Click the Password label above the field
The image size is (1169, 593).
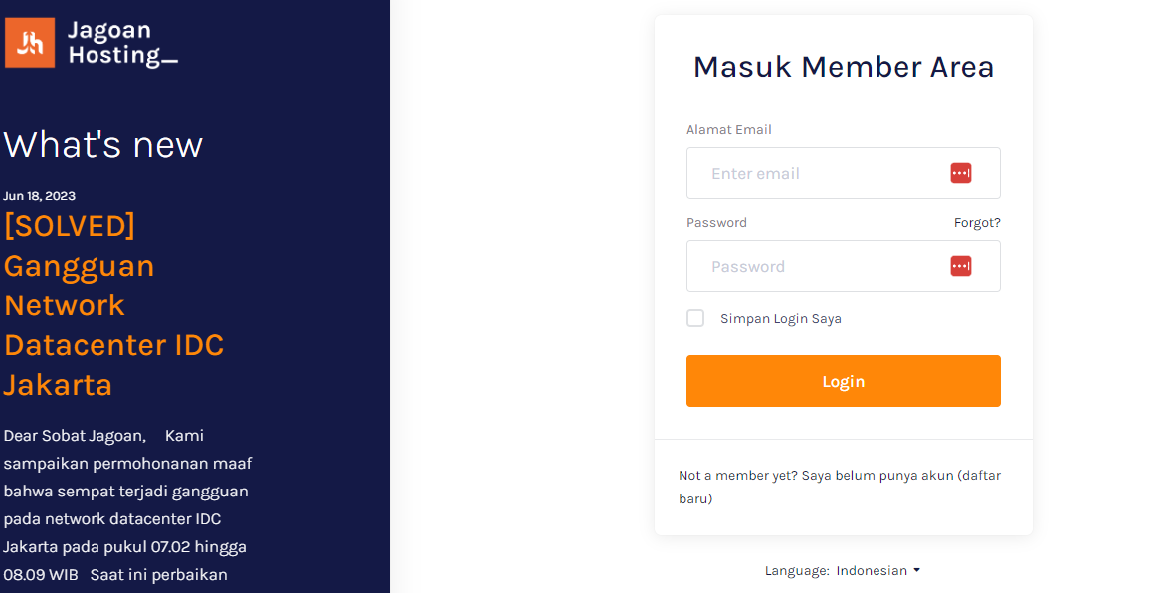point(716,222)
